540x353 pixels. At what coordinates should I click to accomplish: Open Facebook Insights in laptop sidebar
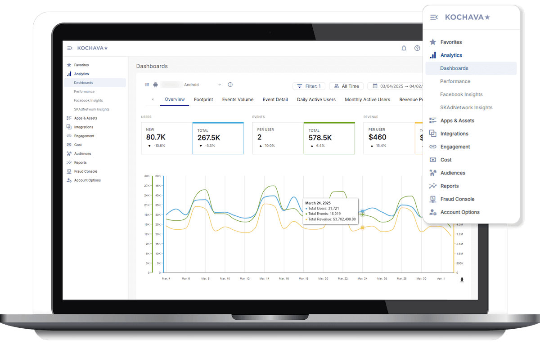tap(88, 101)
